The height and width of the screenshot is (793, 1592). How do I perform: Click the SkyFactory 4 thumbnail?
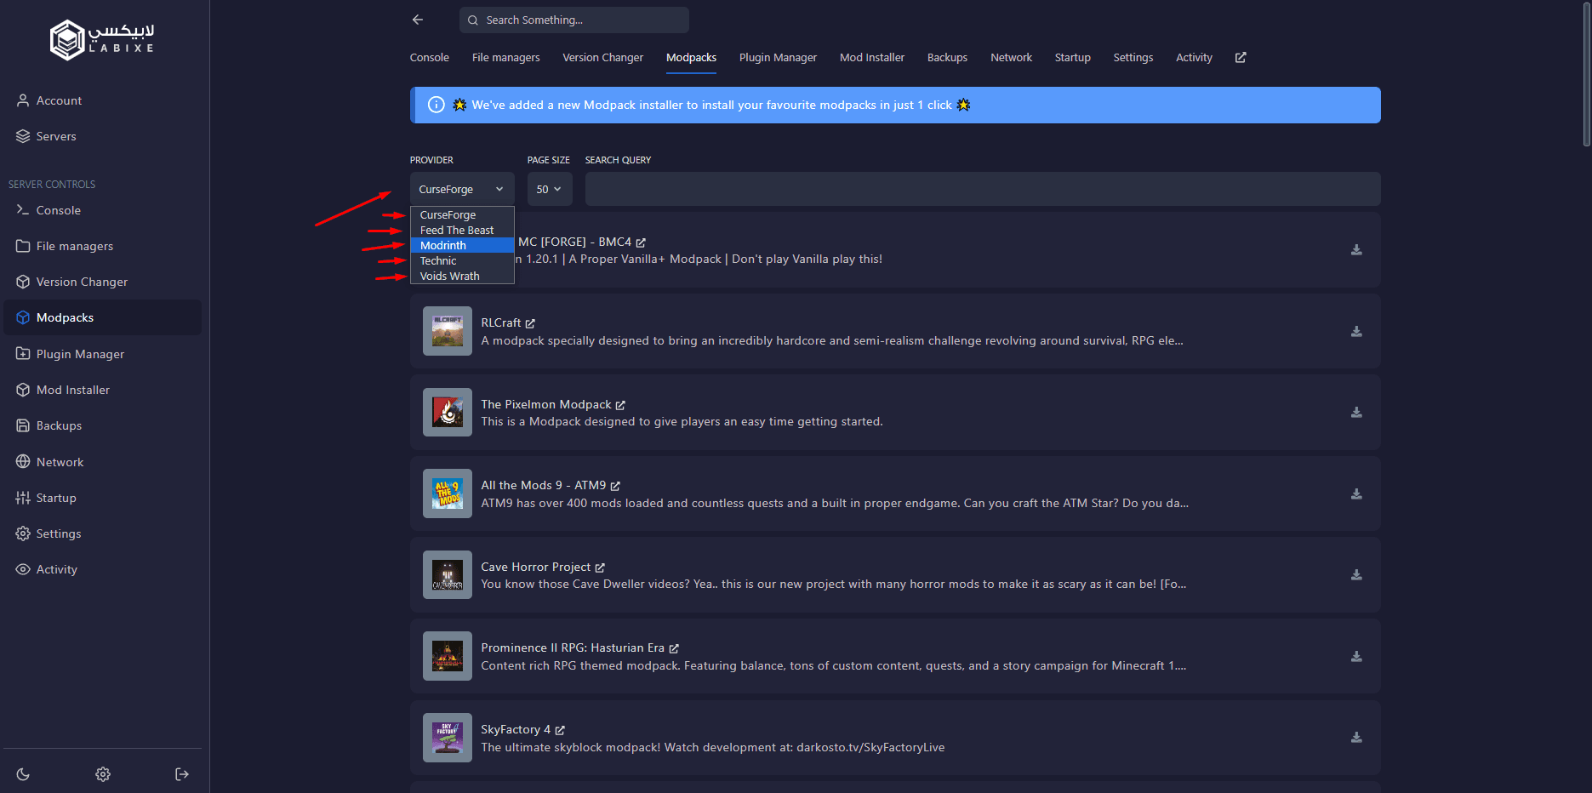[x=448, y=738]
